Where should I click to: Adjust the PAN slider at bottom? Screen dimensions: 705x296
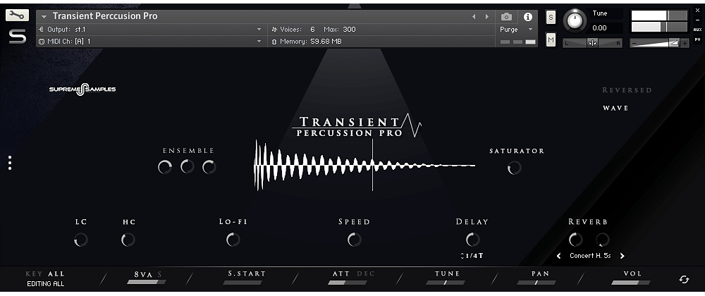[x=537, y=283]
